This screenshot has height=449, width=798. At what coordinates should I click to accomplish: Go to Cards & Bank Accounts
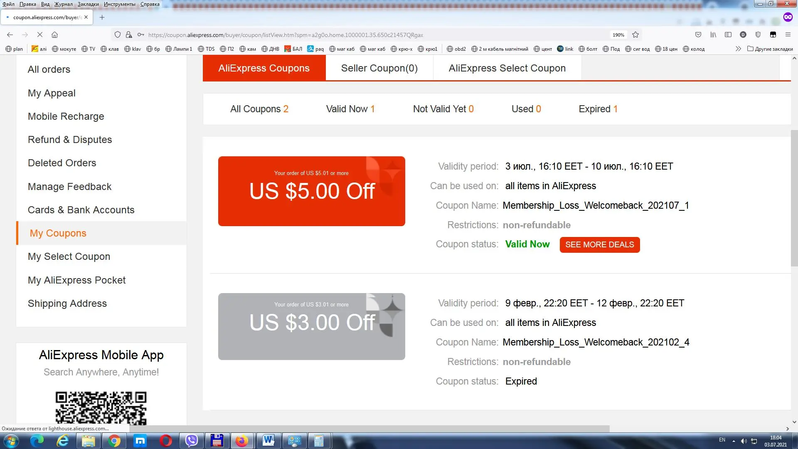(81, 210)
